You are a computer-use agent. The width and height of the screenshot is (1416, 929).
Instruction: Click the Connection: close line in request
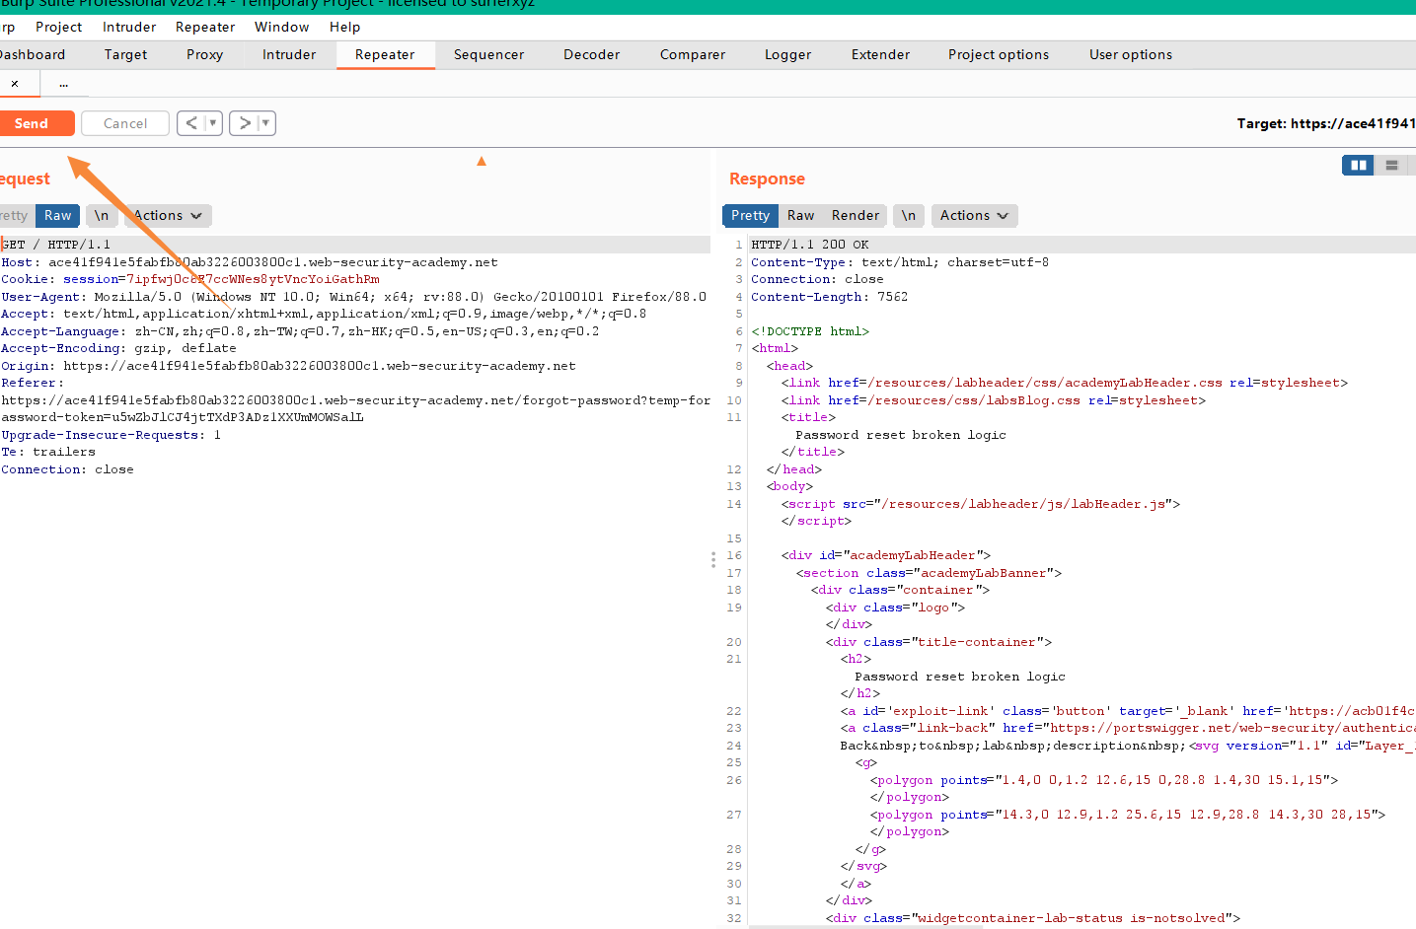pos(67,469)
